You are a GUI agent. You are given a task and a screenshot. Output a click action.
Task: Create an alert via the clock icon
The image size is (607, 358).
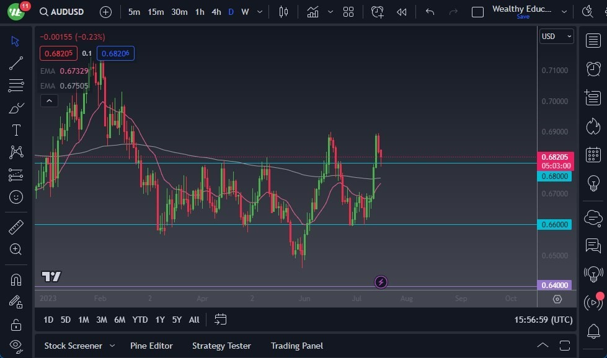click(378, 11)
